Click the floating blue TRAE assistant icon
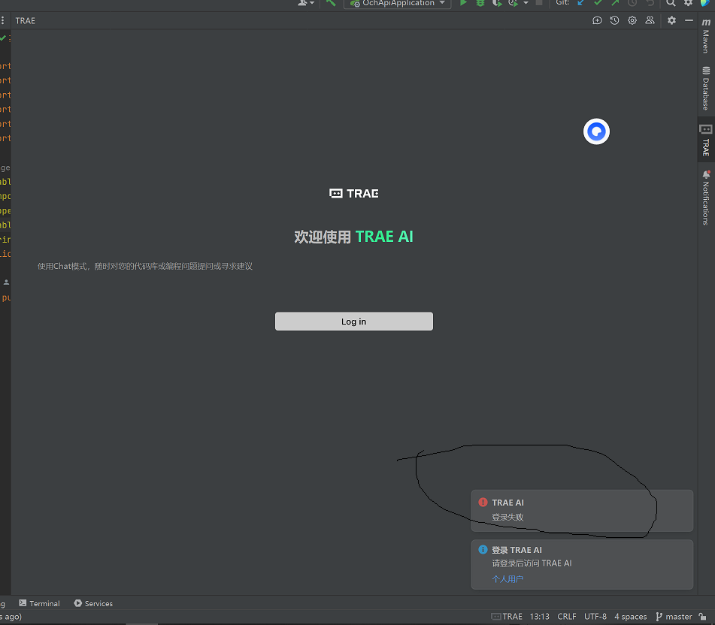The height and width of the screenshot is (625, 715). pyautogui.click(x=596, y=131)
